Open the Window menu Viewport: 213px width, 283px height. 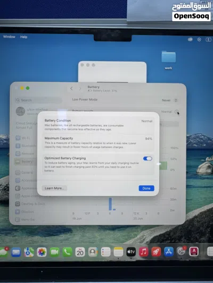coord(9,37)
